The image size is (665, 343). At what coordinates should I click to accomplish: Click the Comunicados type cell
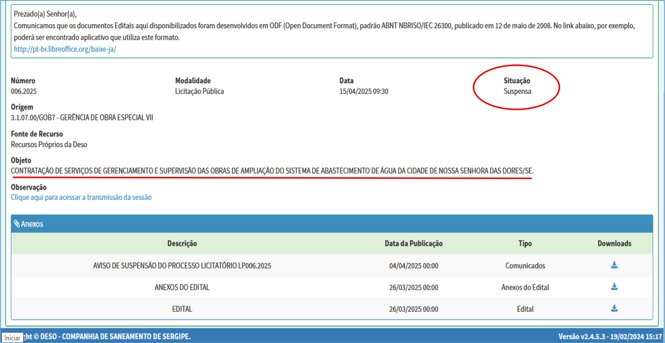pos(525,266)
